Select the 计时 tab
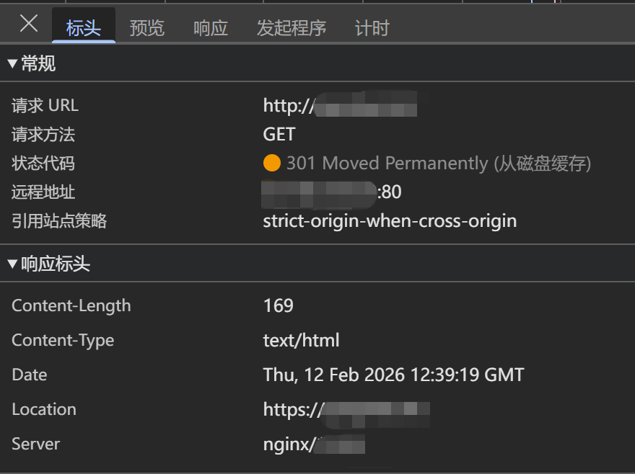Image resolution: width=635 pixels, height=474 pixels. pyautogui.click(x=372, y=28)
